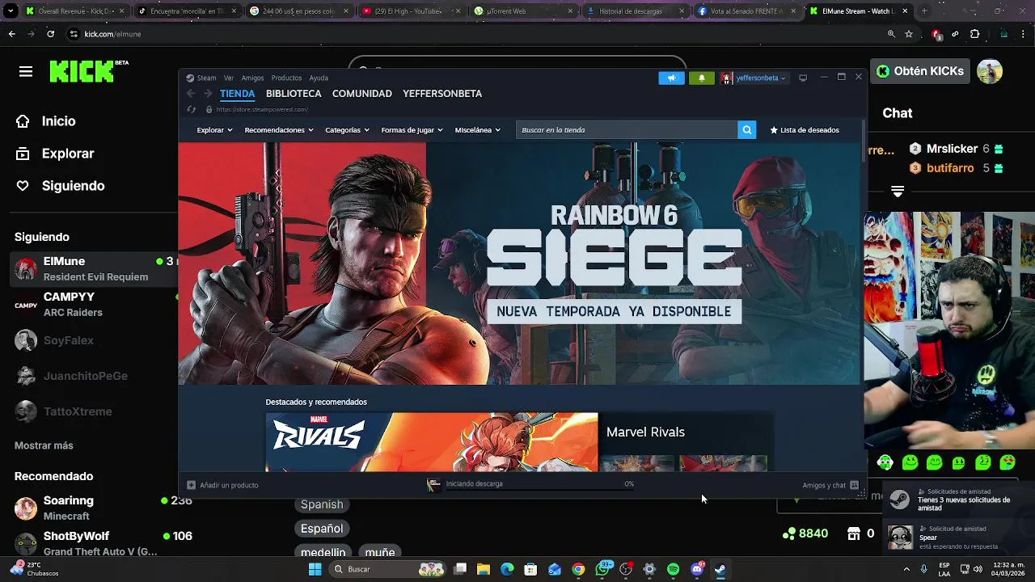Expand the Explorar store dropdown
The width and height of the screenshot is (1035, 582).
click(x=214, y=130)
